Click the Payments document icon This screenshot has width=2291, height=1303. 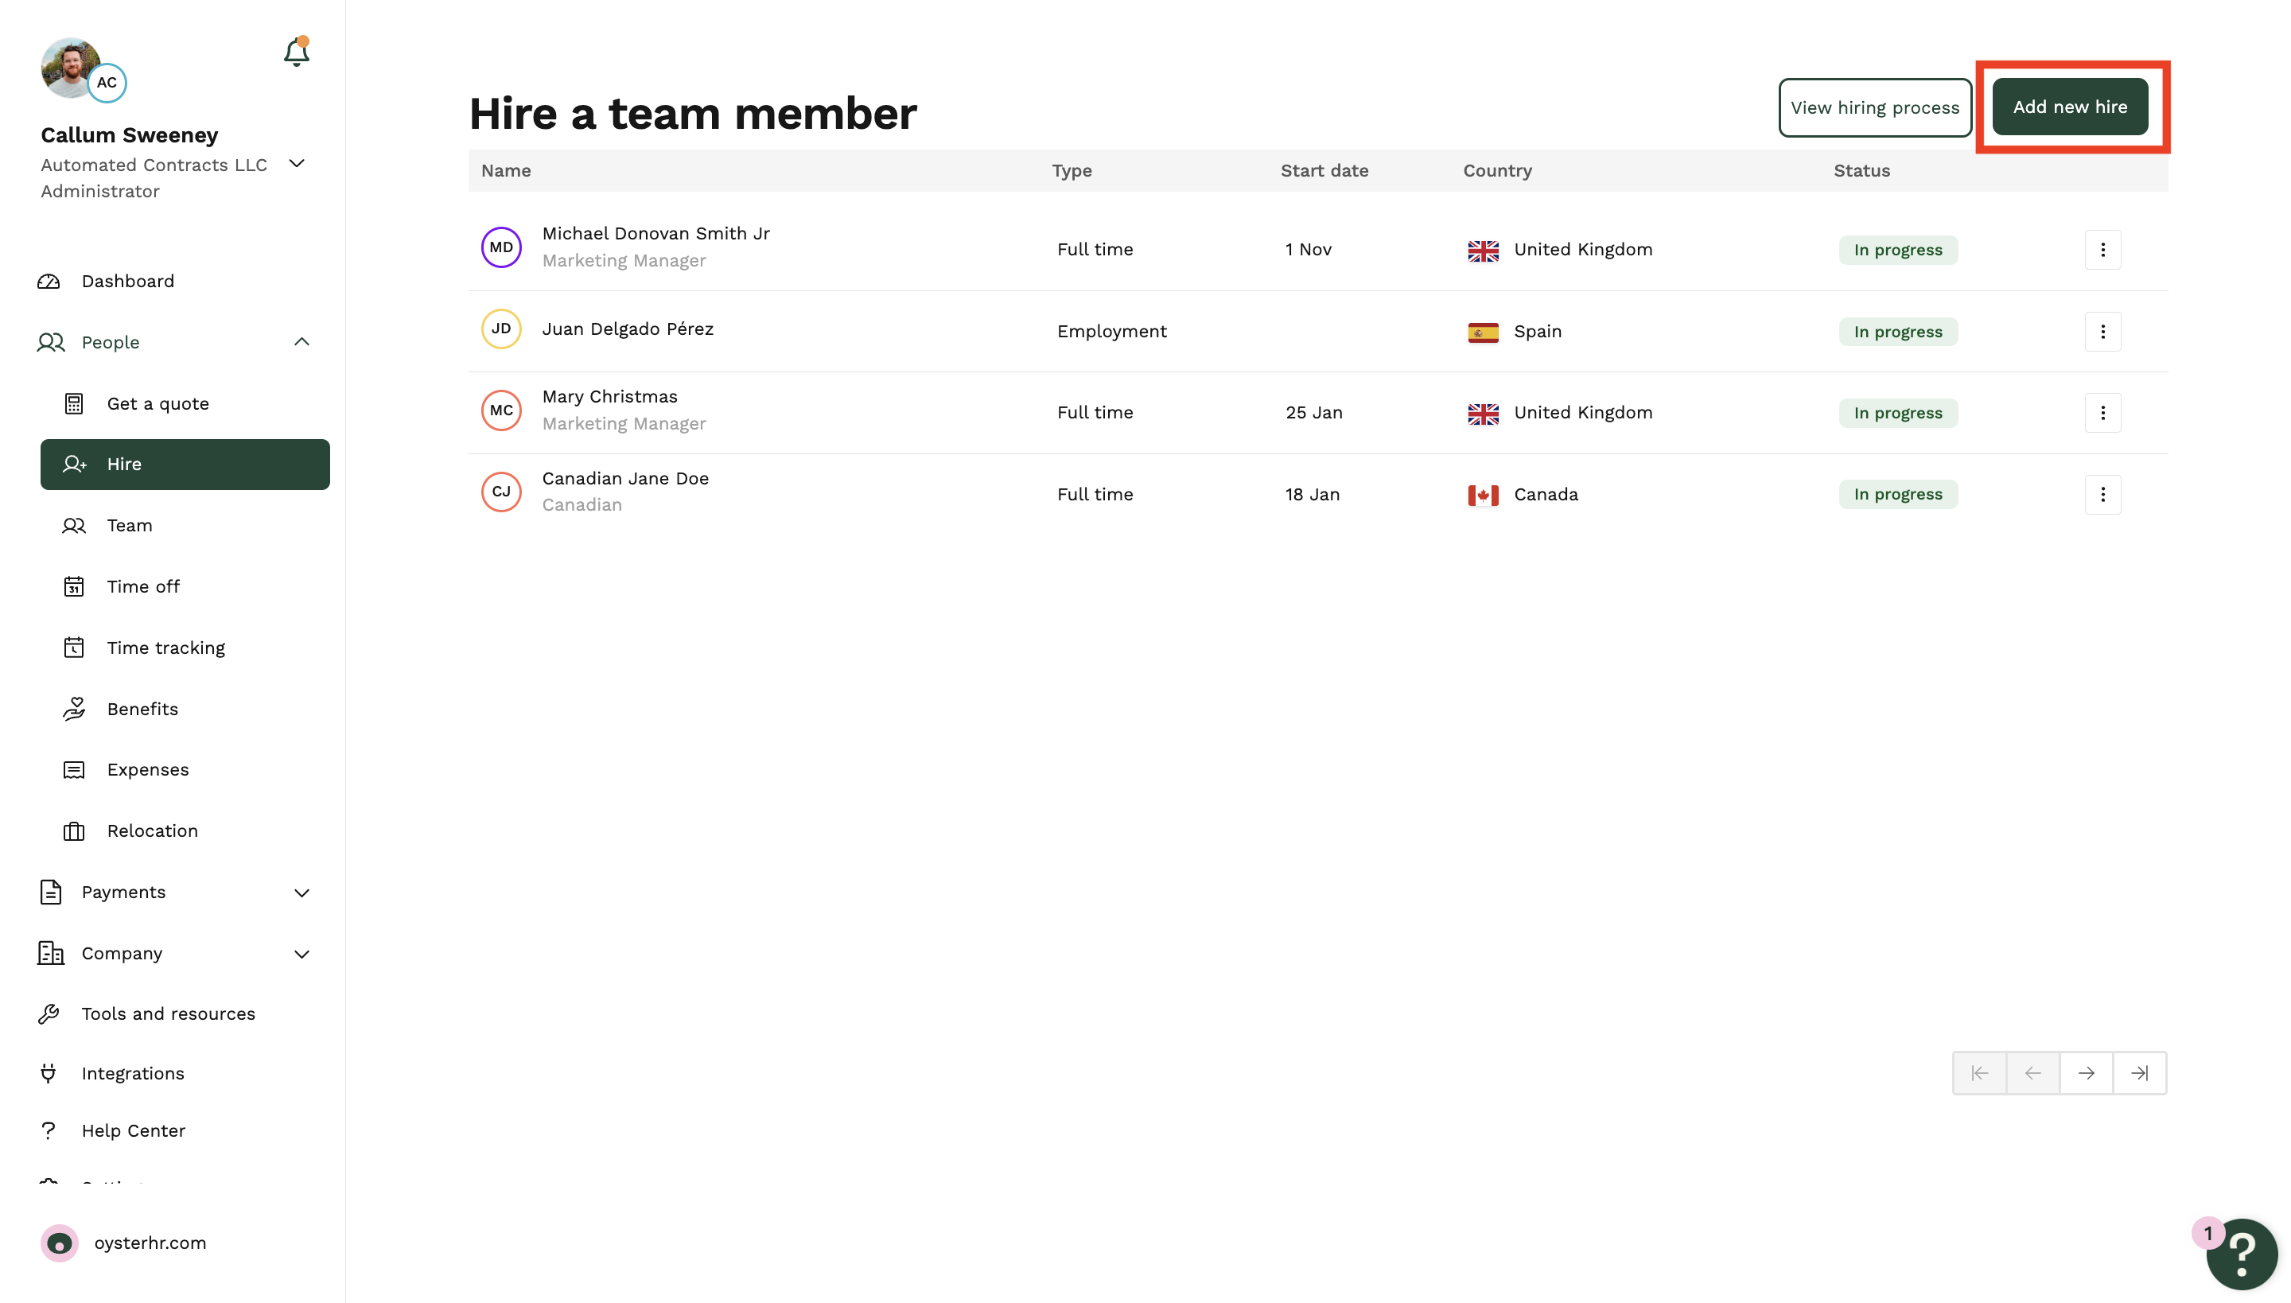[51, 893]
